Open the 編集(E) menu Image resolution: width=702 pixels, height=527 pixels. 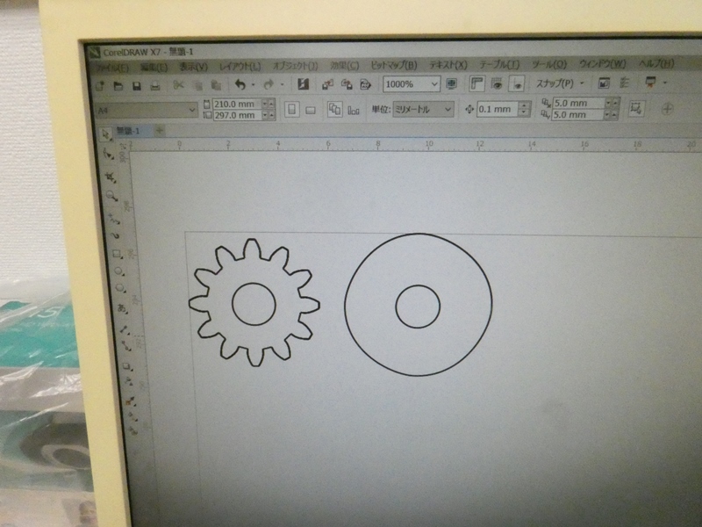pyautogui.click(x=154, y=68)
